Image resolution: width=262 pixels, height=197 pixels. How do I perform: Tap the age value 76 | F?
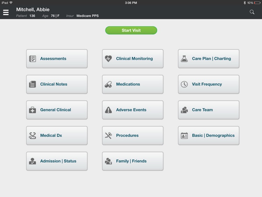55,16
